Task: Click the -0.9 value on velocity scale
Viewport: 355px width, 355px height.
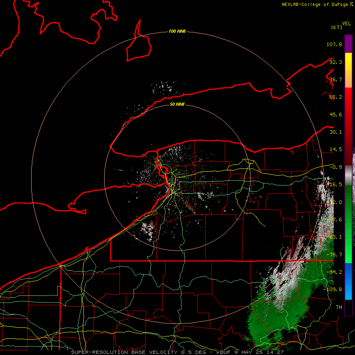Action: pyautogui.click(x=336, y=167)
